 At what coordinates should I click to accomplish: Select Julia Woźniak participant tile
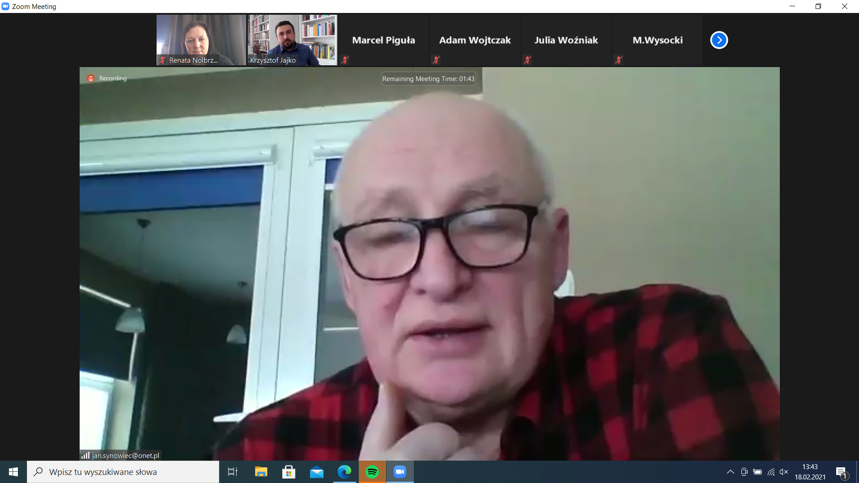[566, 40]
